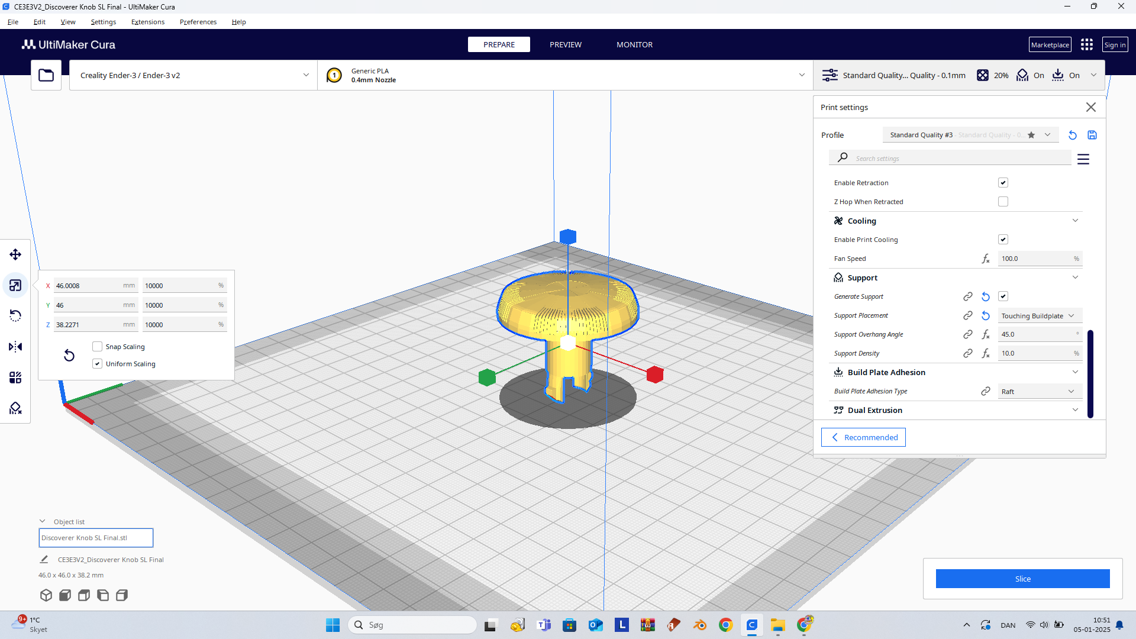
Task: Select the Move tool in left toolbar
Action: [x=15, y=254]
